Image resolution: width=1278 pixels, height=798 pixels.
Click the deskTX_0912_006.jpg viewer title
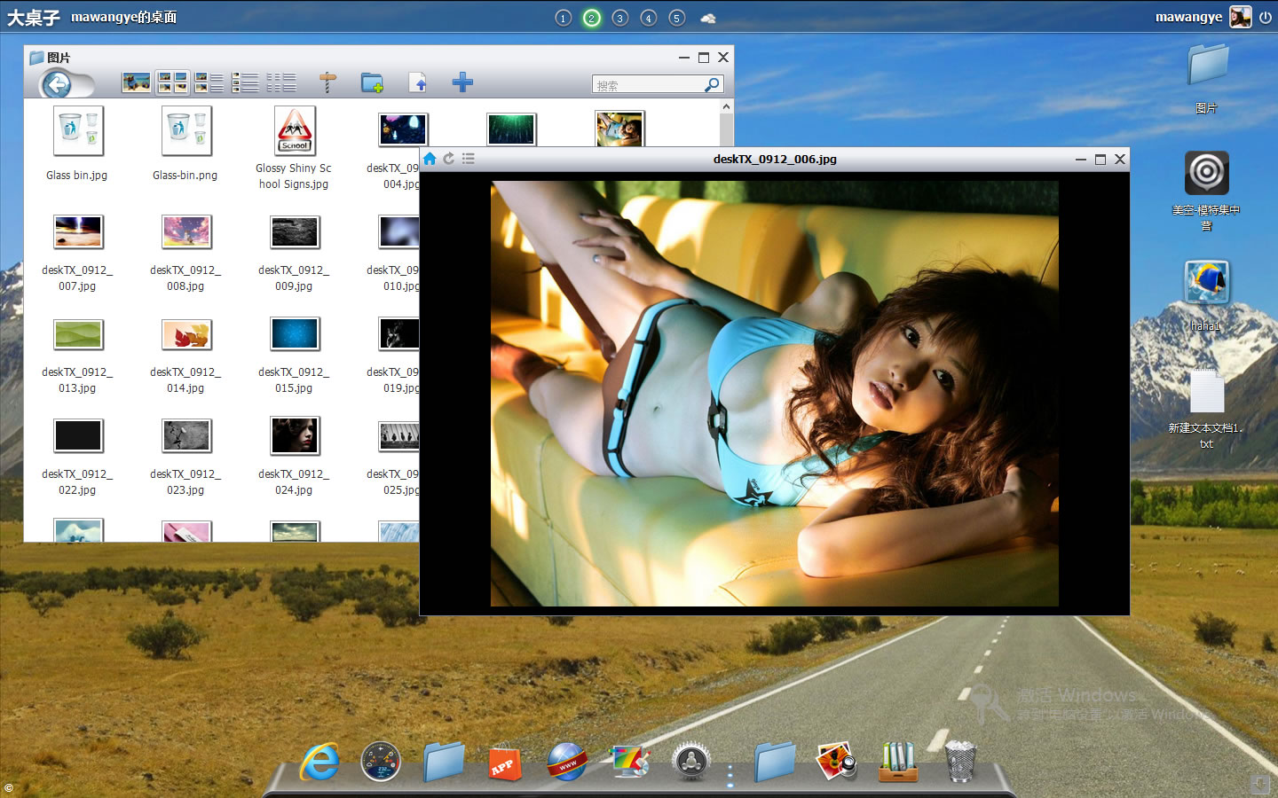pos(775,160)
